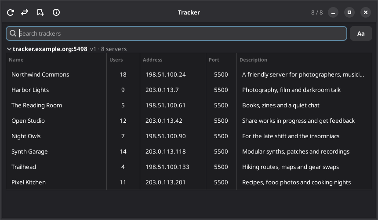This screenshot has height=220, width=378.
Task: Click the swap arrows connect icon
Action: tap(25, 12)
